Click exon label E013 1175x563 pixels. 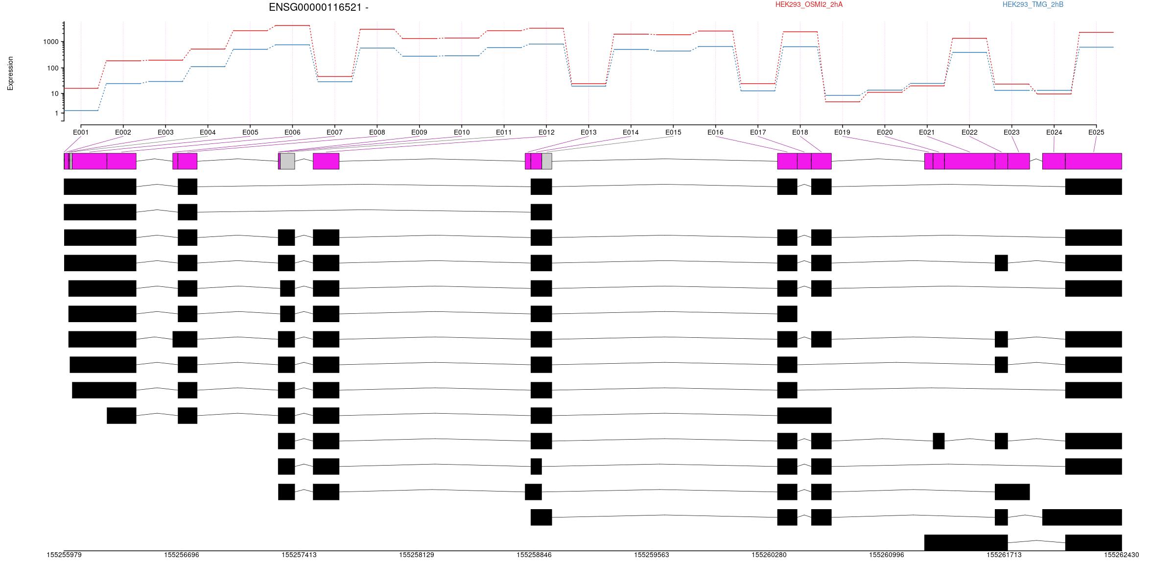click(x=588, y=132)
